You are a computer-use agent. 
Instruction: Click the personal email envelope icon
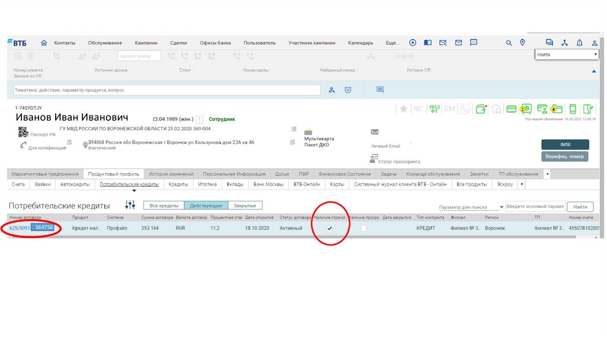[x=375, y=132]
